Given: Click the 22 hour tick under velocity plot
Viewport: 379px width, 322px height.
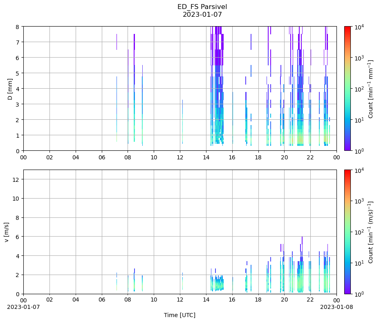Looking at the screenshot, I should (311, 300).
